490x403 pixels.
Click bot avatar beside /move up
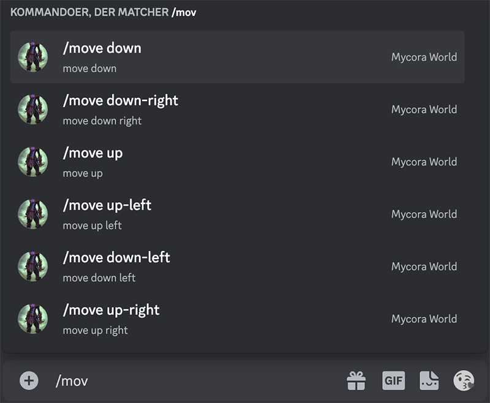pyautogui.click(x=33, y=162)
